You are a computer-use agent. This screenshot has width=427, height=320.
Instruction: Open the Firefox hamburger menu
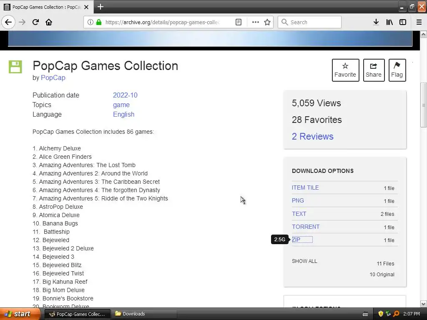[x=419, y=22]
